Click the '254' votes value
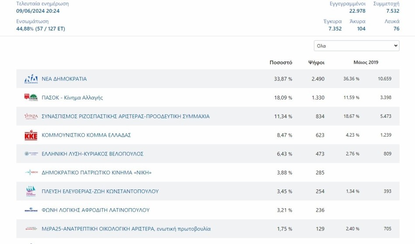Image resolution: width=415 pixels, height=244 pixels. coord(320,191)
